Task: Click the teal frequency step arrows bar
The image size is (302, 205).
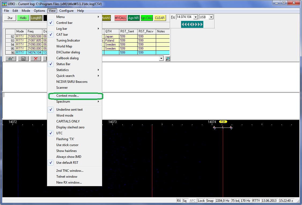Action: pyautogui.click(x=192, y=25)
